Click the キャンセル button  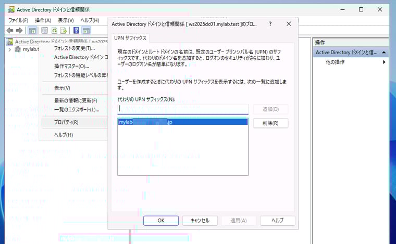(200, 221)
